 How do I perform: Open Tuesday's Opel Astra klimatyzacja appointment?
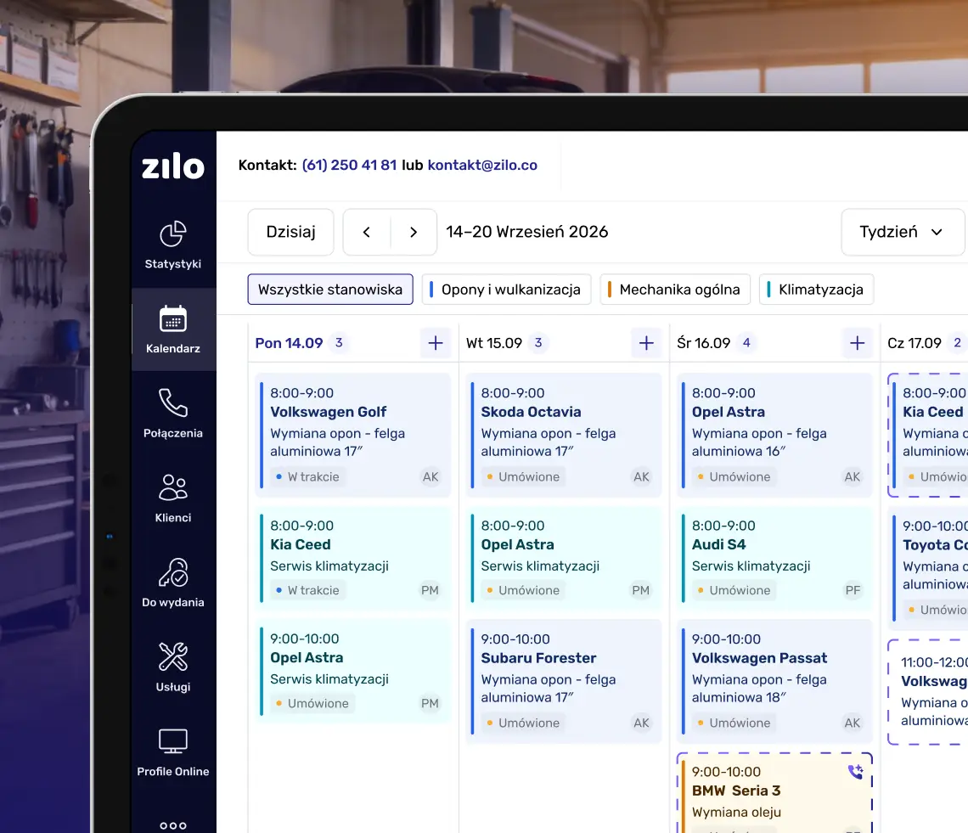[564, 558]
